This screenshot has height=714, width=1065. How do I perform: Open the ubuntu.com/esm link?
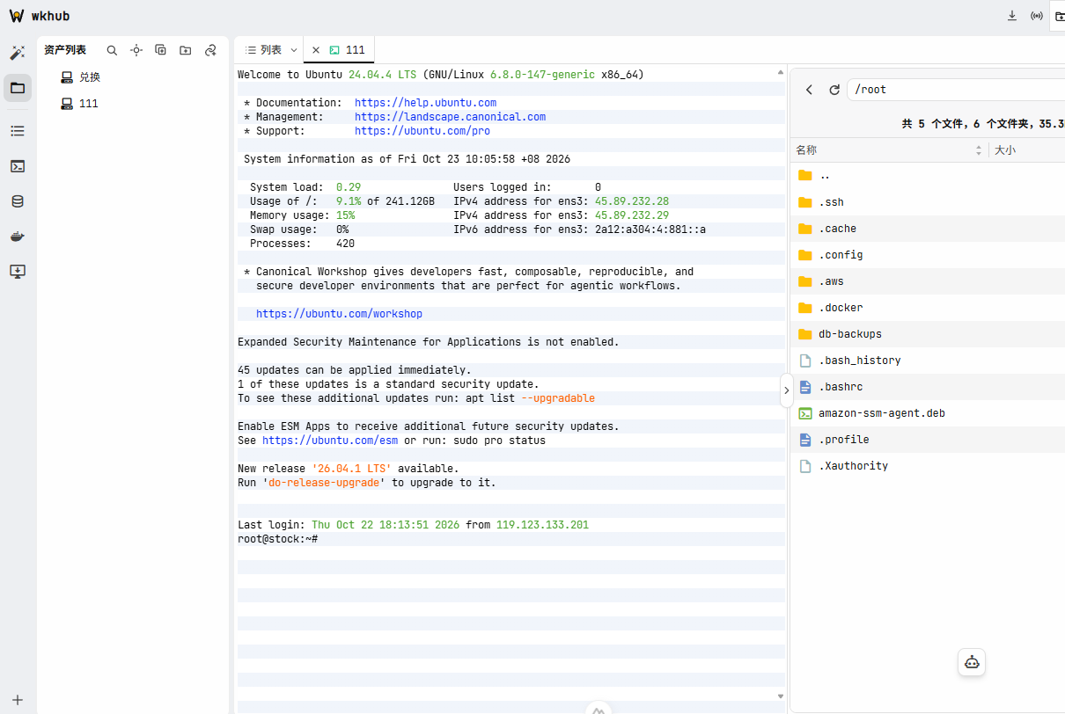[x=330, y=441]
